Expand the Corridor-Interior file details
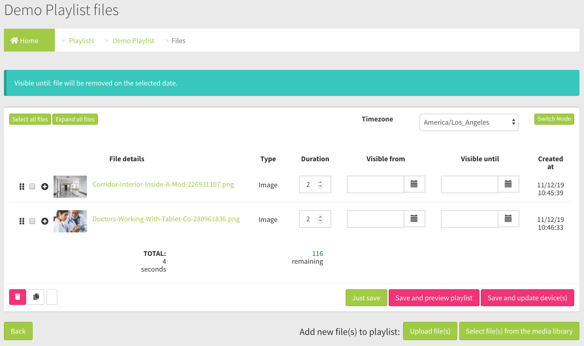The width and height of the screenshot is (584, 346). tap(45, 186)
